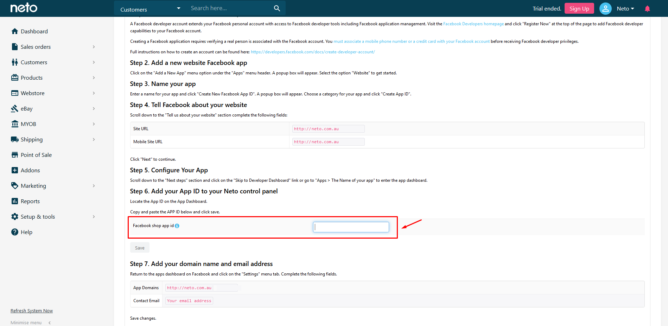This screenshot has height=326, width=668.
Task: Click the Products briefcase icon
Action: 15,78
